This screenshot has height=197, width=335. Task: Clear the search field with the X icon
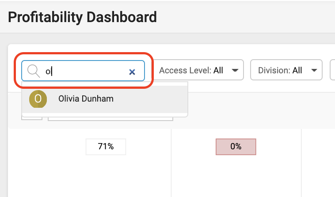[x=132, y=72]
